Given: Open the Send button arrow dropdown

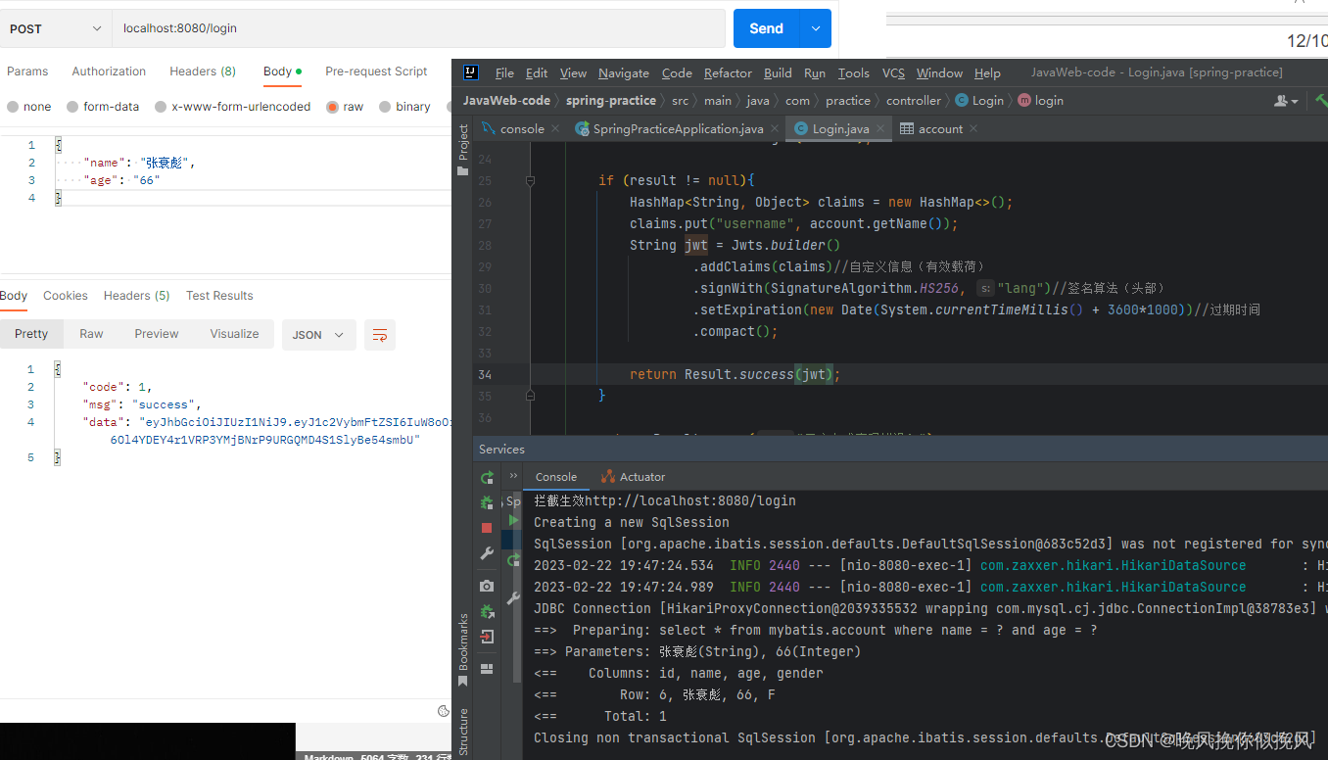Looking at the screenshot, I should [x=816, y=28].
